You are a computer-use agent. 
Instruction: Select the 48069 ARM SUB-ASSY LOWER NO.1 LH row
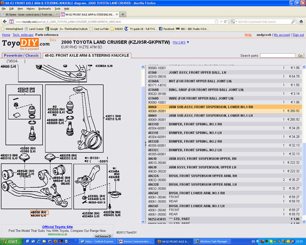(225, 118)
